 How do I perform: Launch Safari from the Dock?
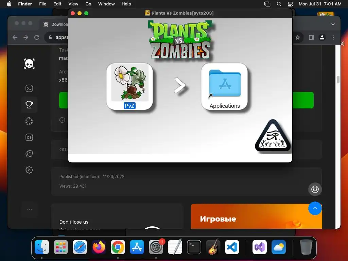tap(80, 247)
